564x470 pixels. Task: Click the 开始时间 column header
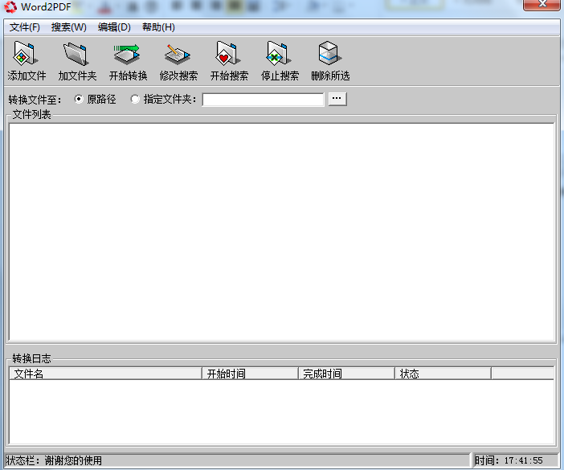pos(251,374)
